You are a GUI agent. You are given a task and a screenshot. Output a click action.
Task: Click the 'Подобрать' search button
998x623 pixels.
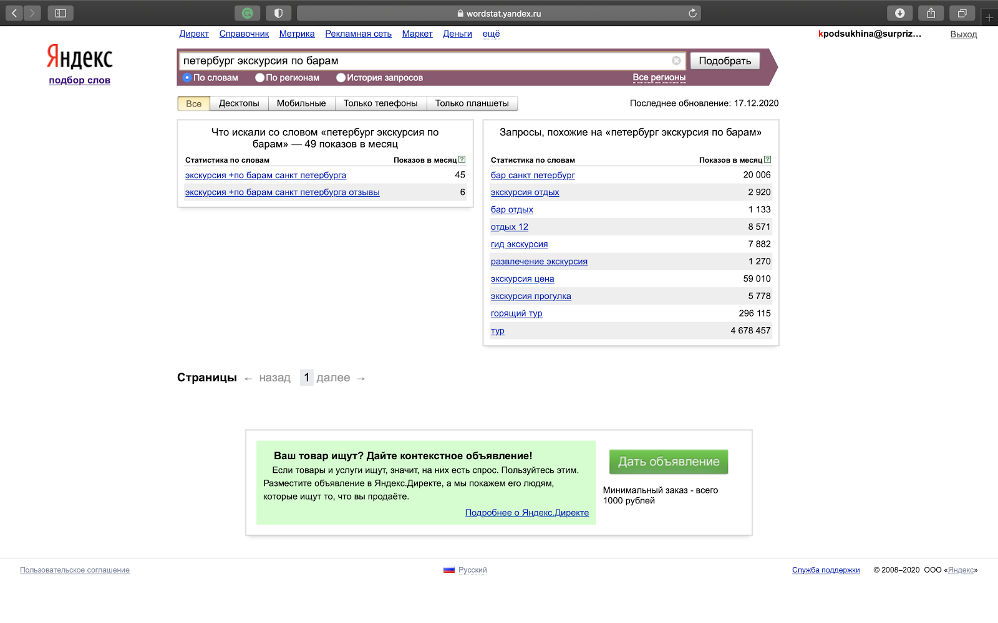tap(725, 60)
